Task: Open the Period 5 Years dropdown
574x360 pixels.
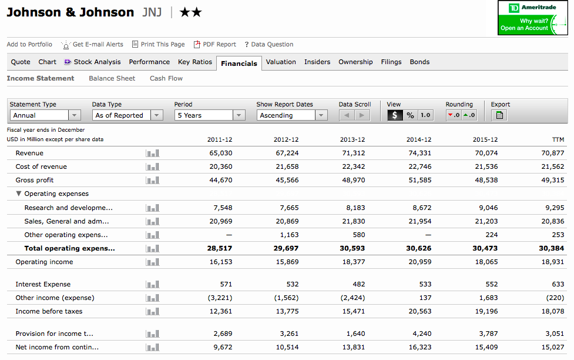Action: (210, 115)
